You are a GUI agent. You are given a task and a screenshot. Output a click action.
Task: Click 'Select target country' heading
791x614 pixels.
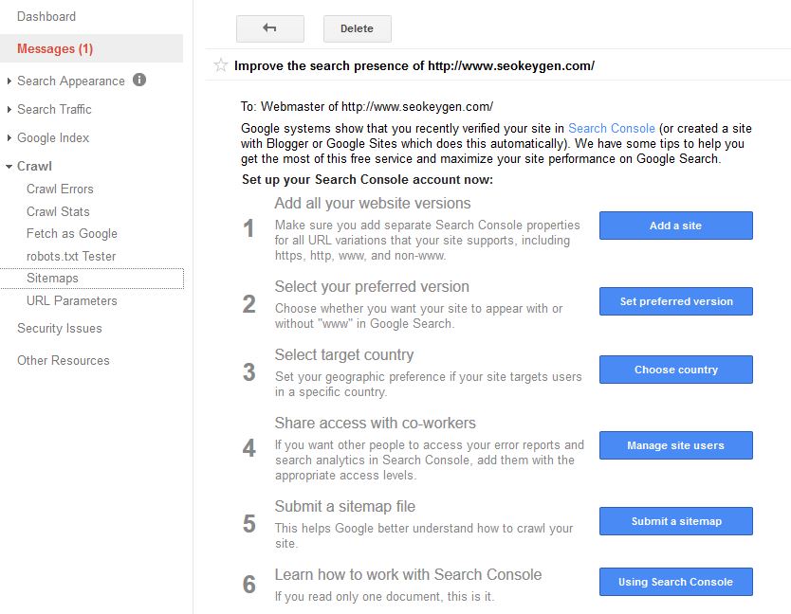[344, 355]
